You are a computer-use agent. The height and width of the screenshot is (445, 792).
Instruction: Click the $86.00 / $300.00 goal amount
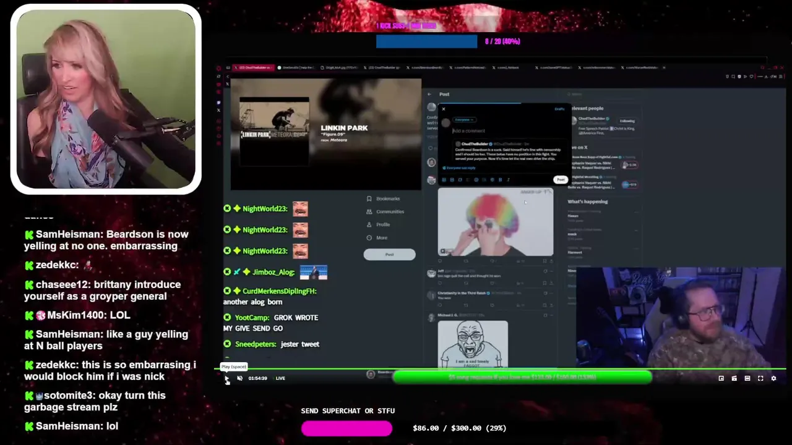460,428
